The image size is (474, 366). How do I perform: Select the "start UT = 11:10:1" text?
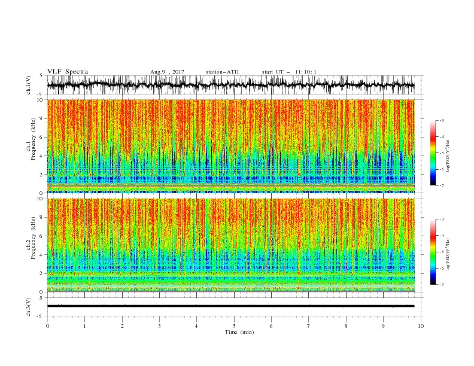pos(289,72)
